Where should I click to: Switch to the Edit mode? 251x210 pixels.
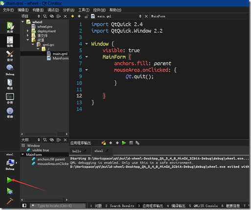(10, 41)
